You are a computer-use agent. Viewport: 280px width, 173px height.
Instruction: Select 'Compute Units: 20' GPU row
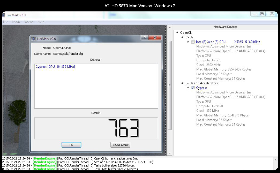209,106
